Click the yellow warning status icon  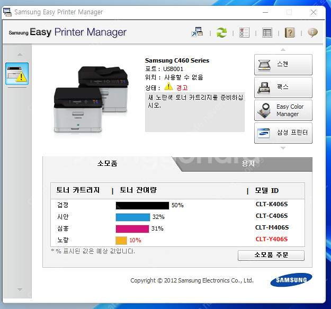(168, 86)
